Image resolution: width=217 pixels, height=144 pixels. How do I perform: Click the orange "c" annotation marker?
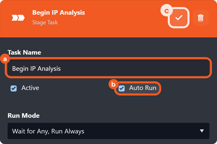pos(166,11)
